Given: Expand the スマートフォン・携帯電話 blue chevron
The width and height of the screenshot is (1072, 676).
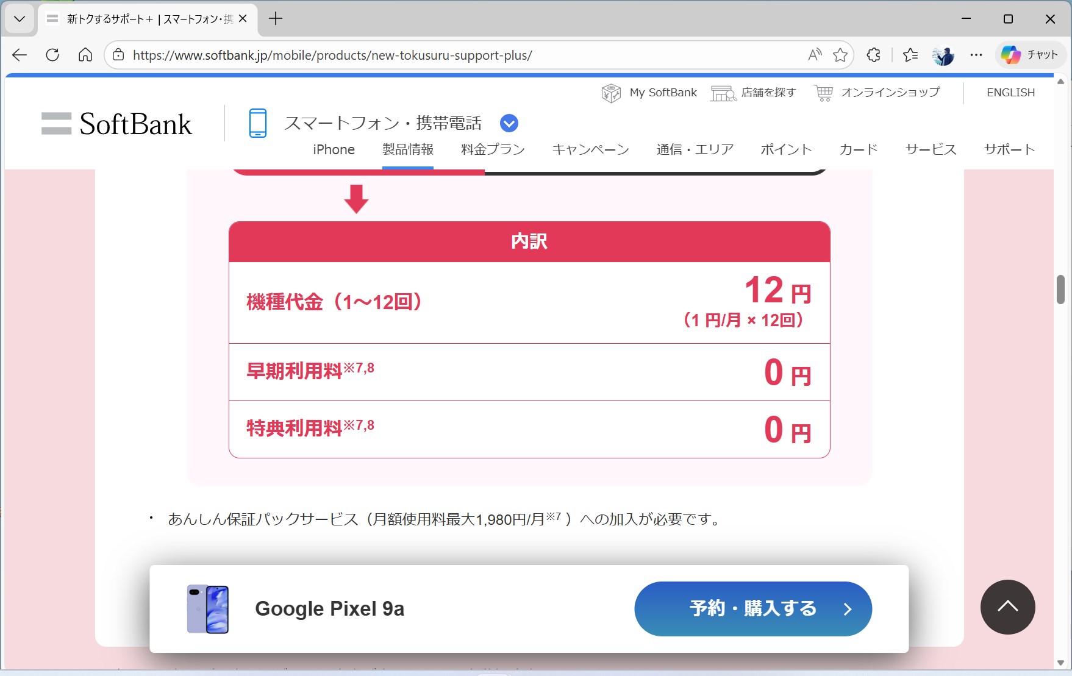Looking at the screenshot, I should click(x=509, y=123).
